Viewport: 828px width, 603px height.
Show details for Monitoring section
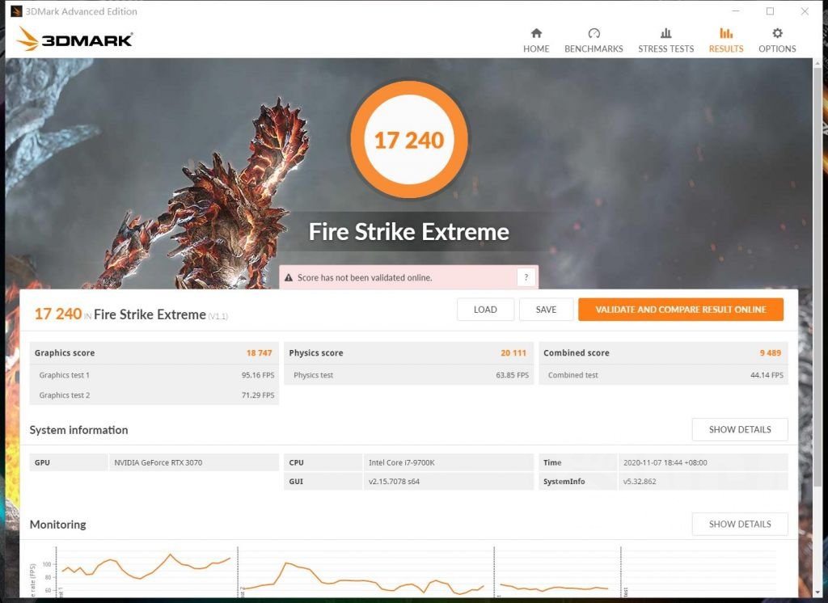(739, 524)
